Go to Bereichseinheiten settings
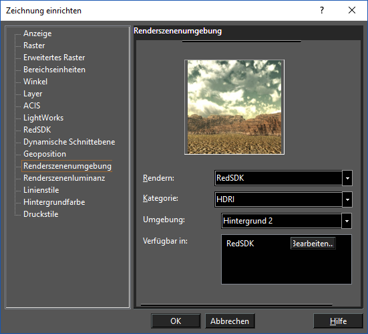This screenshot has width=368, height=334. [55, 70]
